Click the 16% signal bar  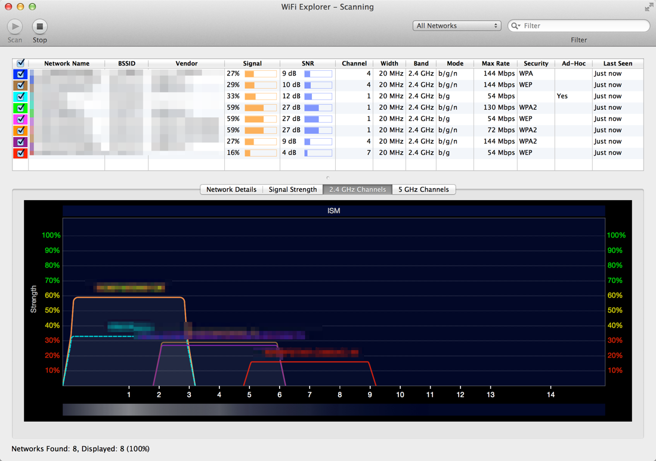pyautogui.click(x=261, y=153)
